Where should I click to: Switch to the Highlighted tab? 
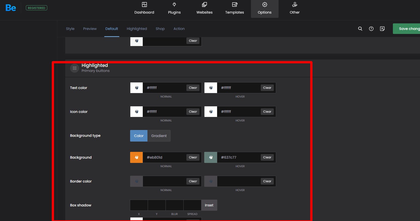(x=137, y=29)
